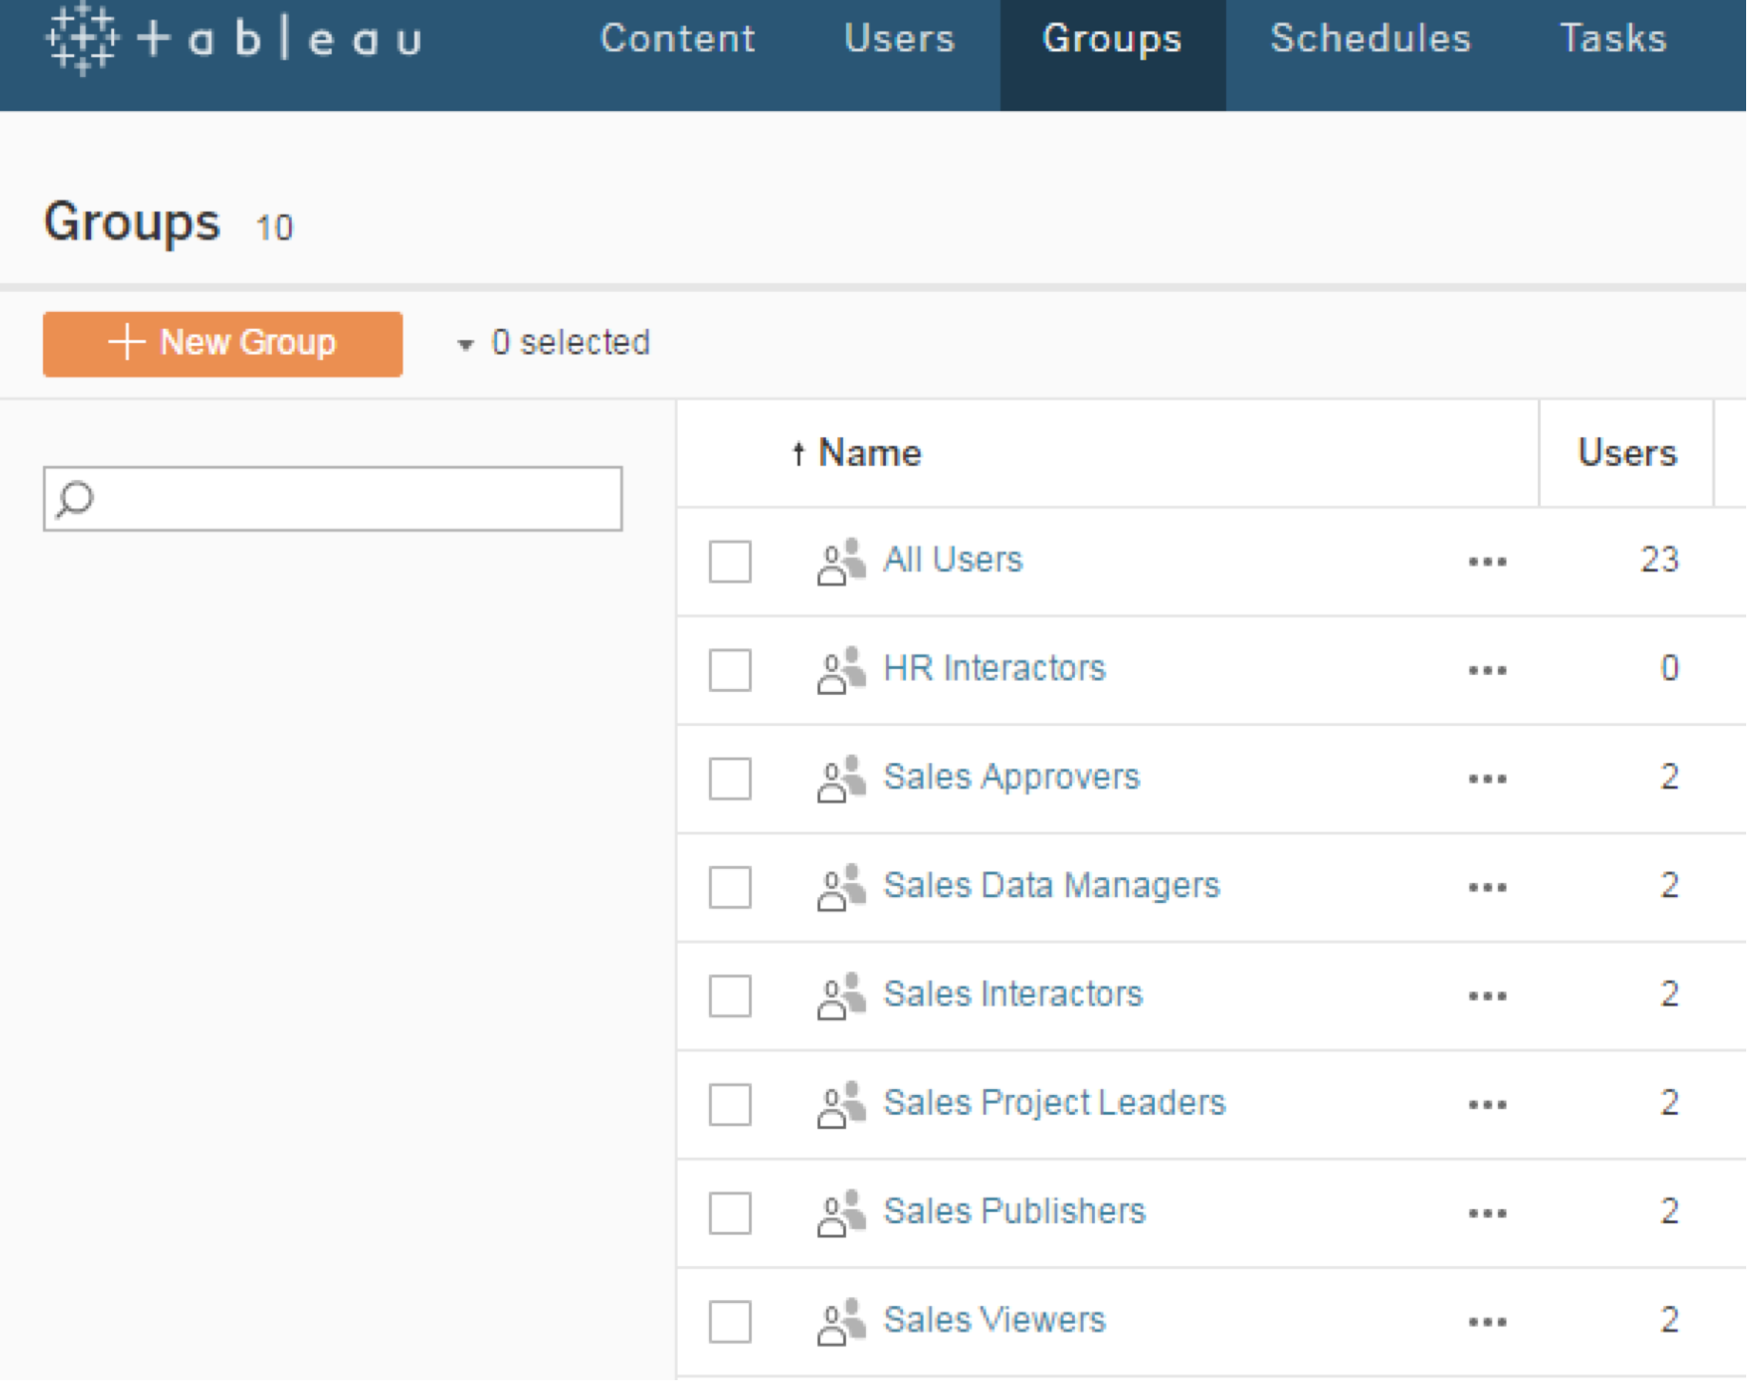
Task: Click the group icon beside All Users
Action: click(840, 561)
